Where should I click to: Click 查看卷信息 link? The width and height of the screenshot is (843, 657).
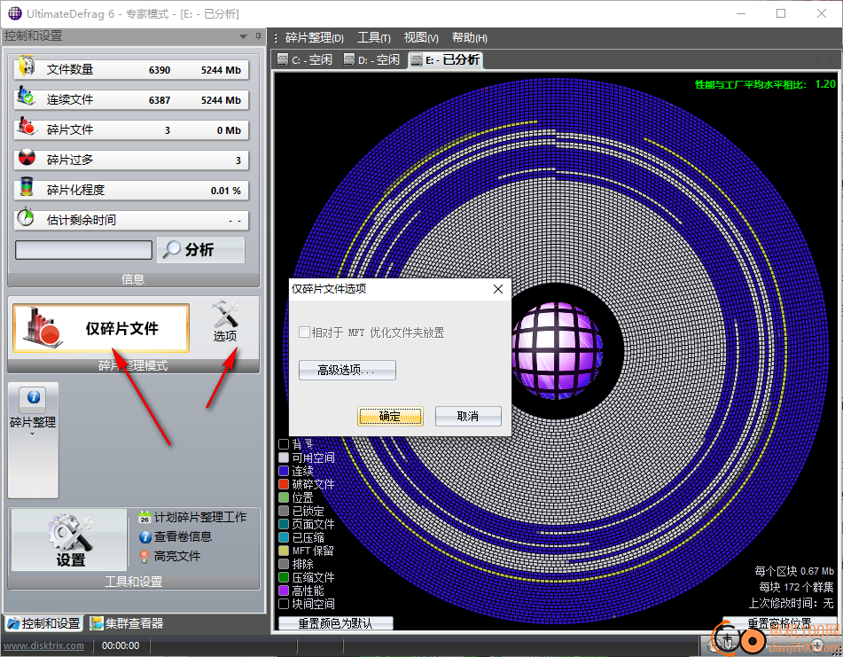click(x=183, y=536)
